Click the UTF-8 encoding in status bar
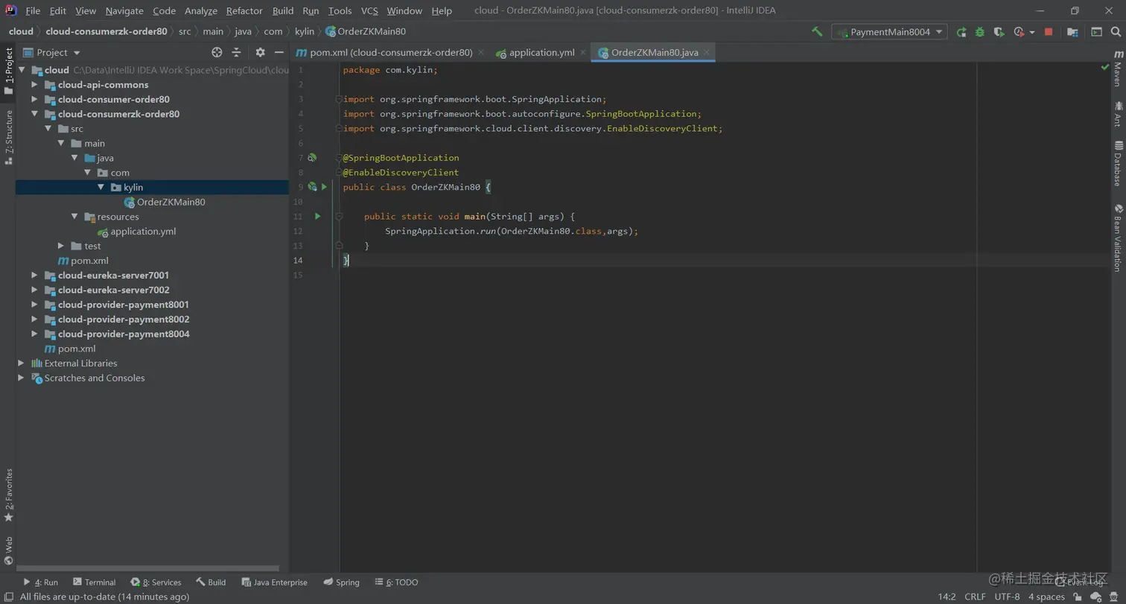Viewport: 1126px width, 604px height. (1007, 597)
